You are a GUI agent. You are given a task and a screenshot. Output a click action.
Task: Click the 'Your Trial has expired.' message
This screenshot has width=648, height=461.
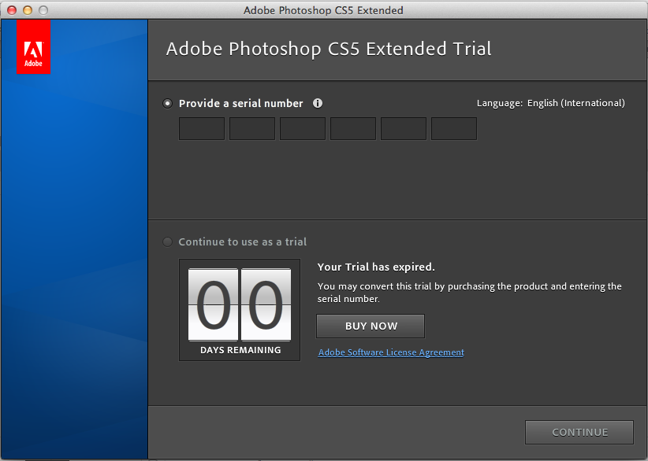click(376, 267)
